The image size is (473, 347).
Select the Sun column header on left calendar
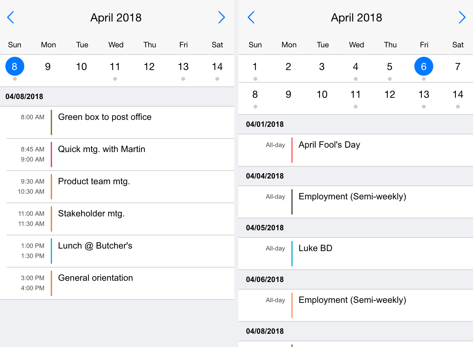15,45
